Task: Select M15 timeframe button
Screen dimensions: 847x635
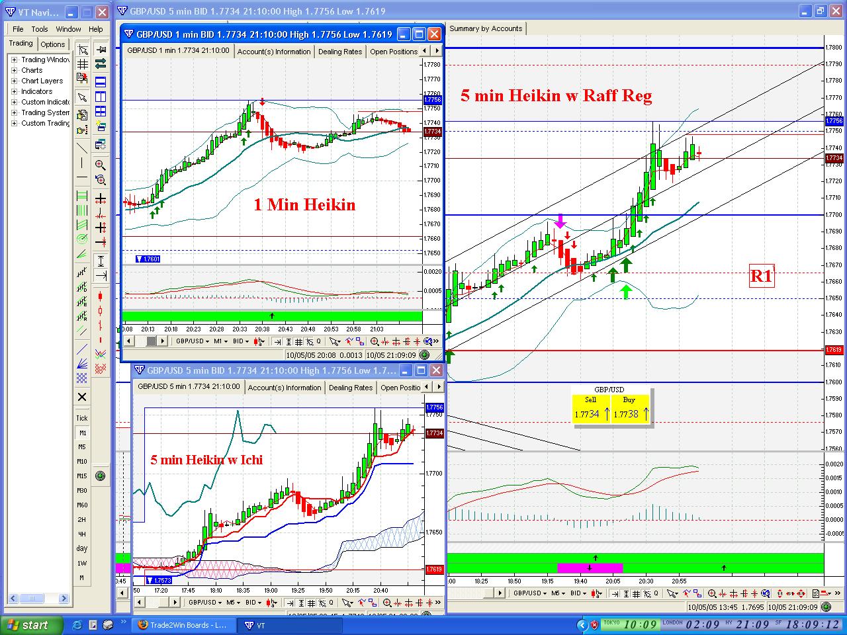Action: [82, 476]
